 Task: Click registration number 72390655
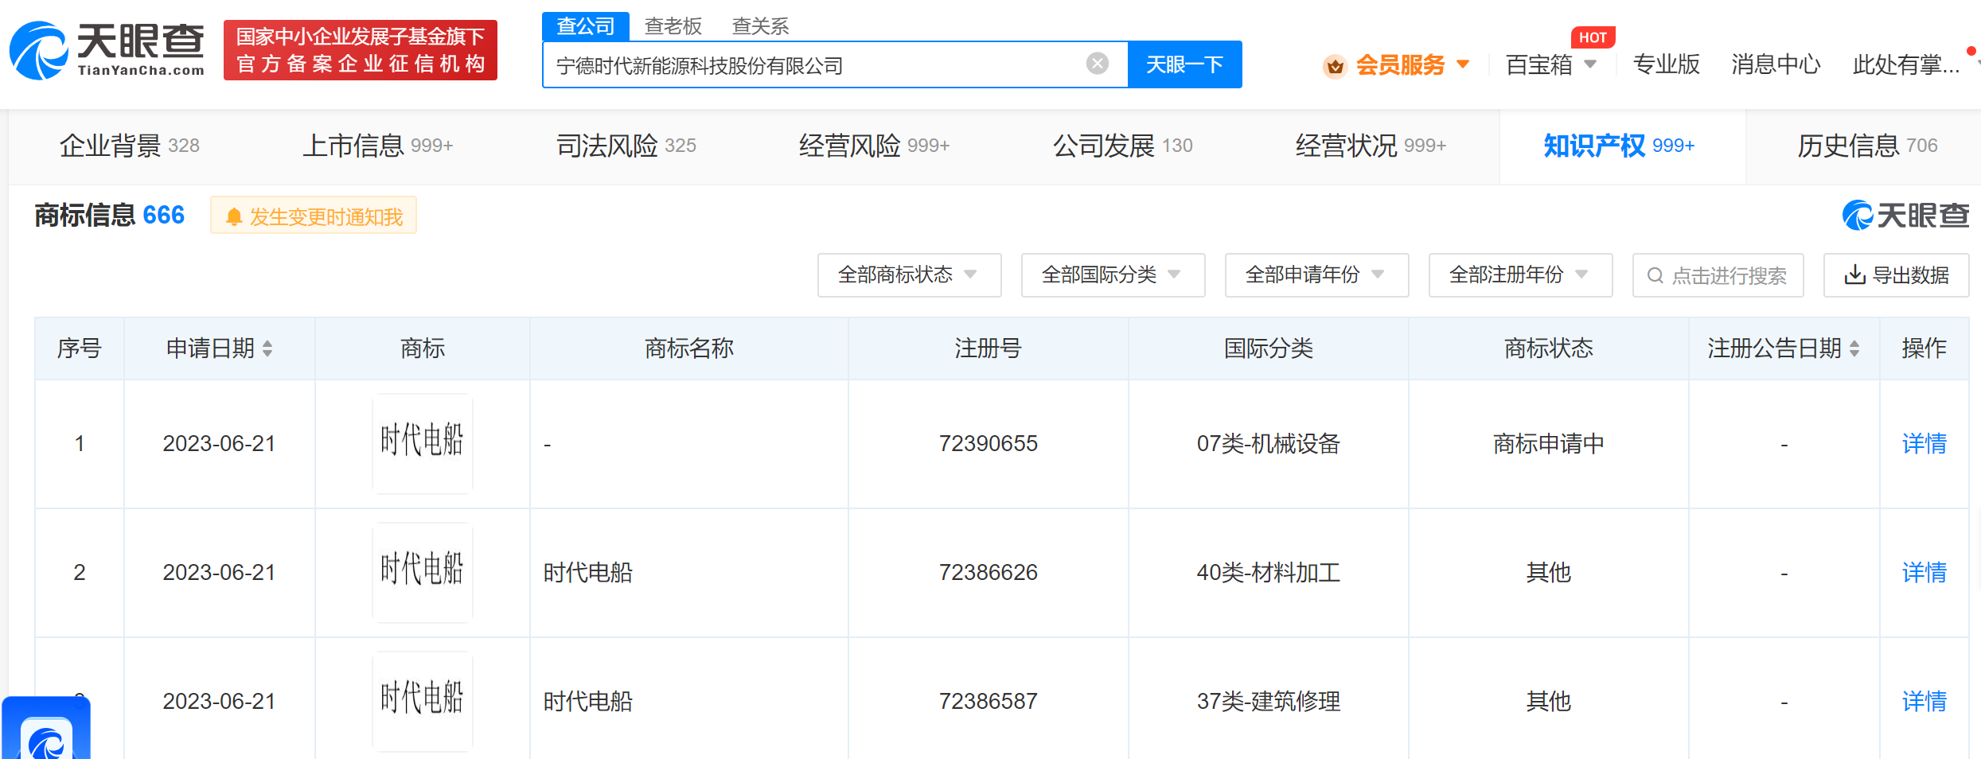tap(988, 443)
